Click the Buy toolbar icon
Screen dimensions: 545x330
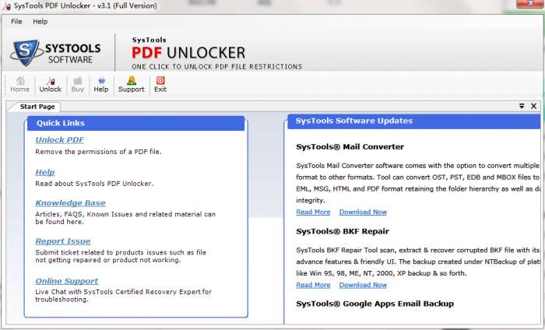coord(78,85)
